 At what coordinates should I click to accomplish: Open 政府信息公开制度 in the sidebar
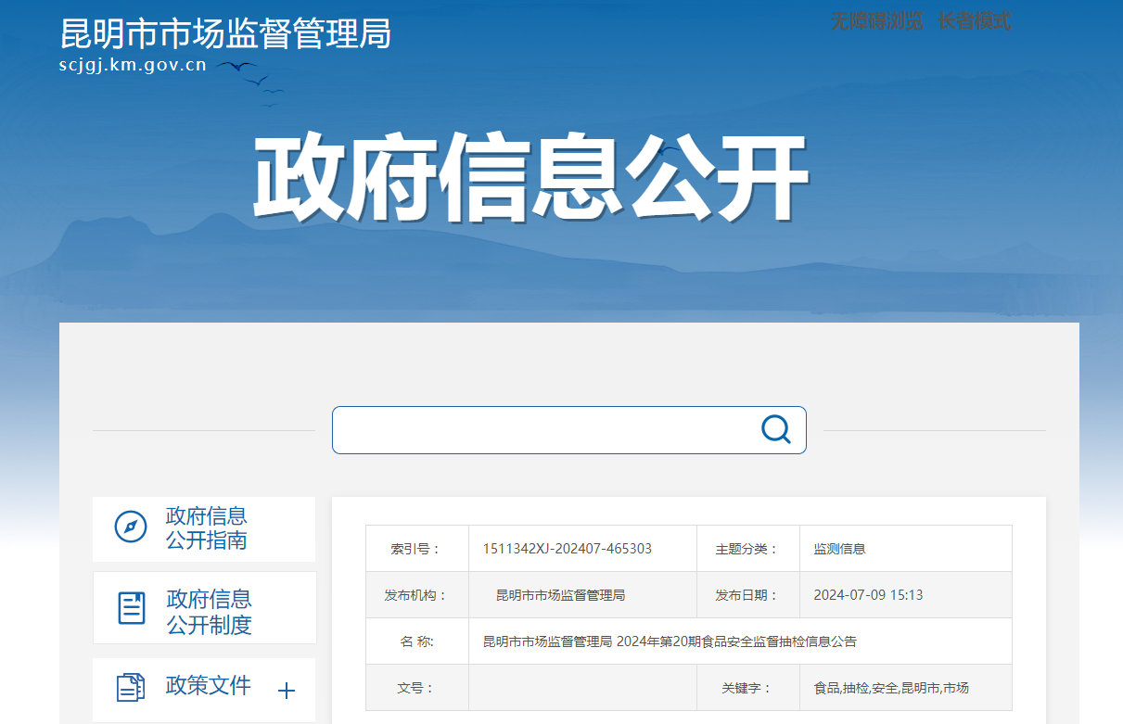point(205,608)
